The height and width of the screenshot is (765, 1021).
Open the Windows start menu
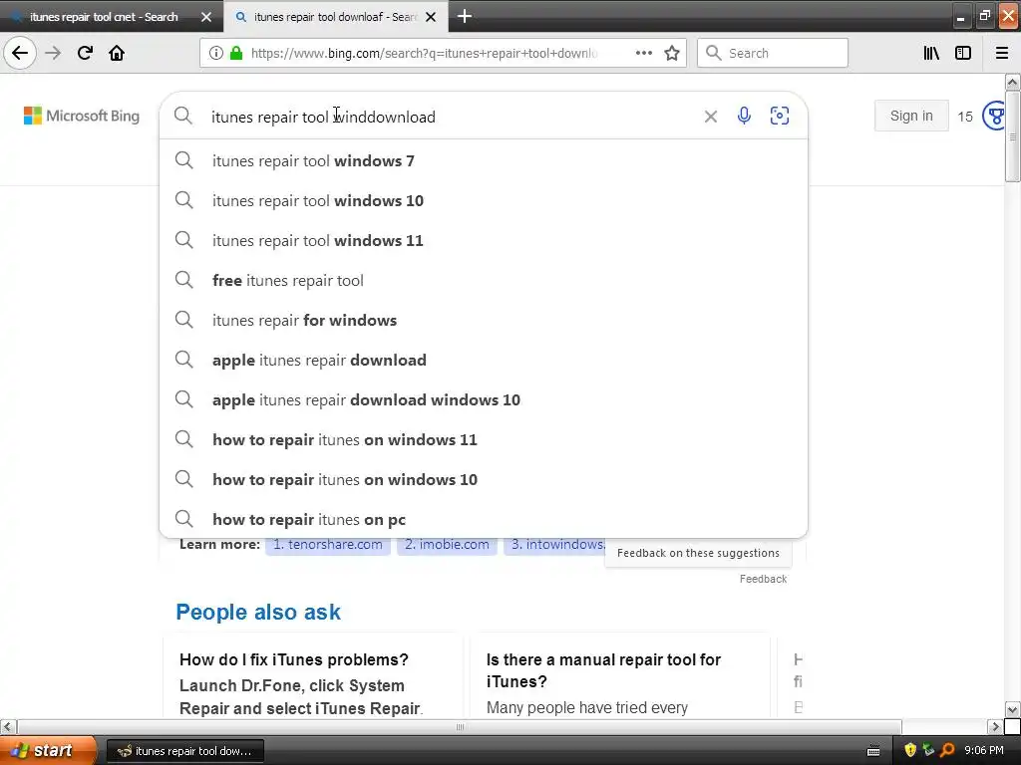[47, 751]
